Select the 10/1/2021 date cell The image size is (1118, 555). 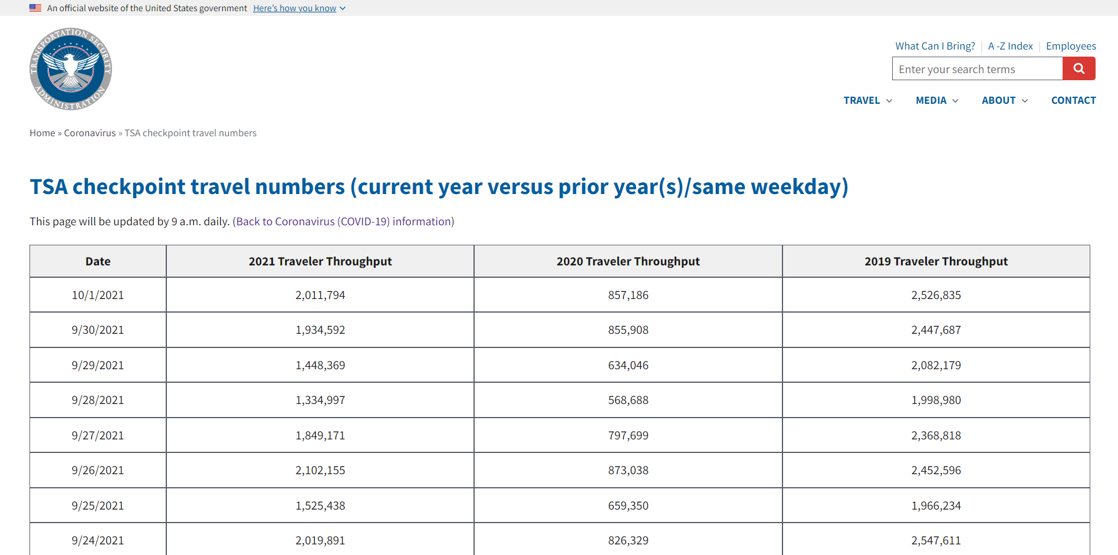point(98,295)
